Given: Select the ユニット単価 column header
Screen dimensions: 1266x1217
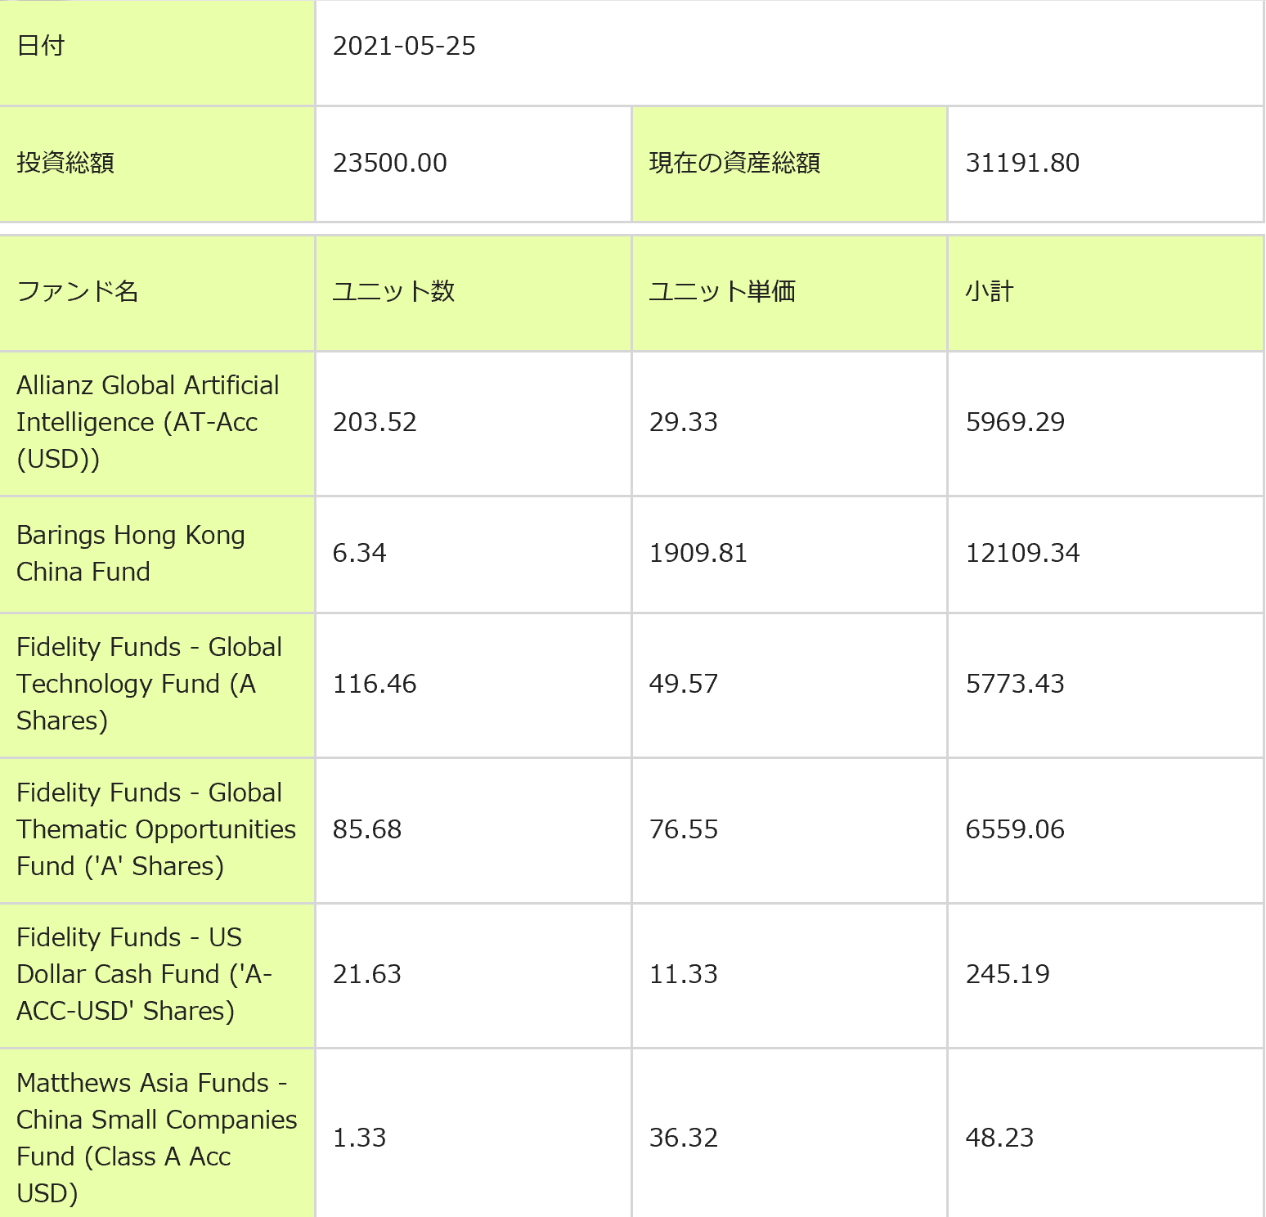Looking at the screenshot, I should coord(722,291).
